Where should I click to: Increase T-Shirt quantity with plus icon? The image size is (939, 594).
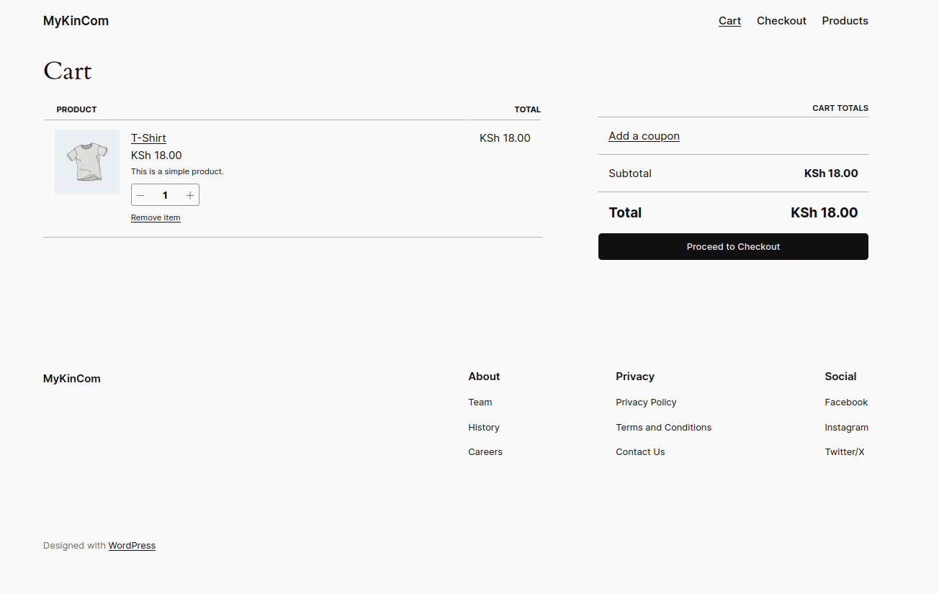(x=190, y=195)
